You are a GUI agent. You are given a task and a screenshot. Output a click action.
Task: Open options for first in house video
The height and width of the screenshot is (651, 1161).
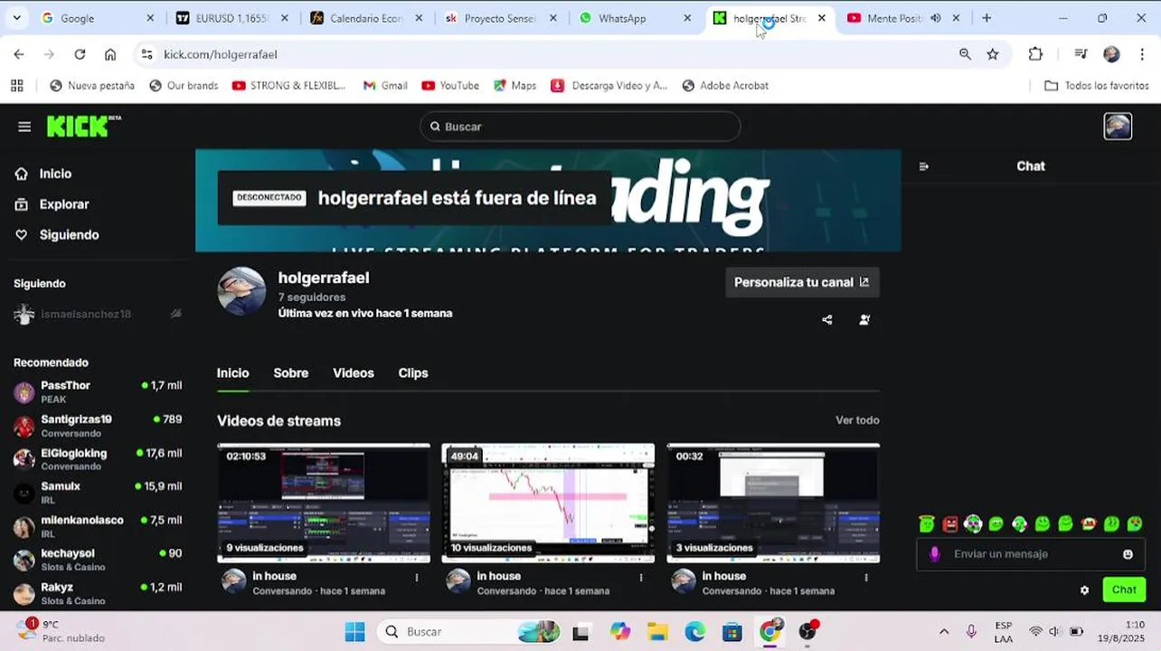[417, 577]
